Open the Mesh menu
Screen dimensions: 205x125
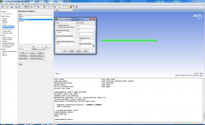(7, 4)
